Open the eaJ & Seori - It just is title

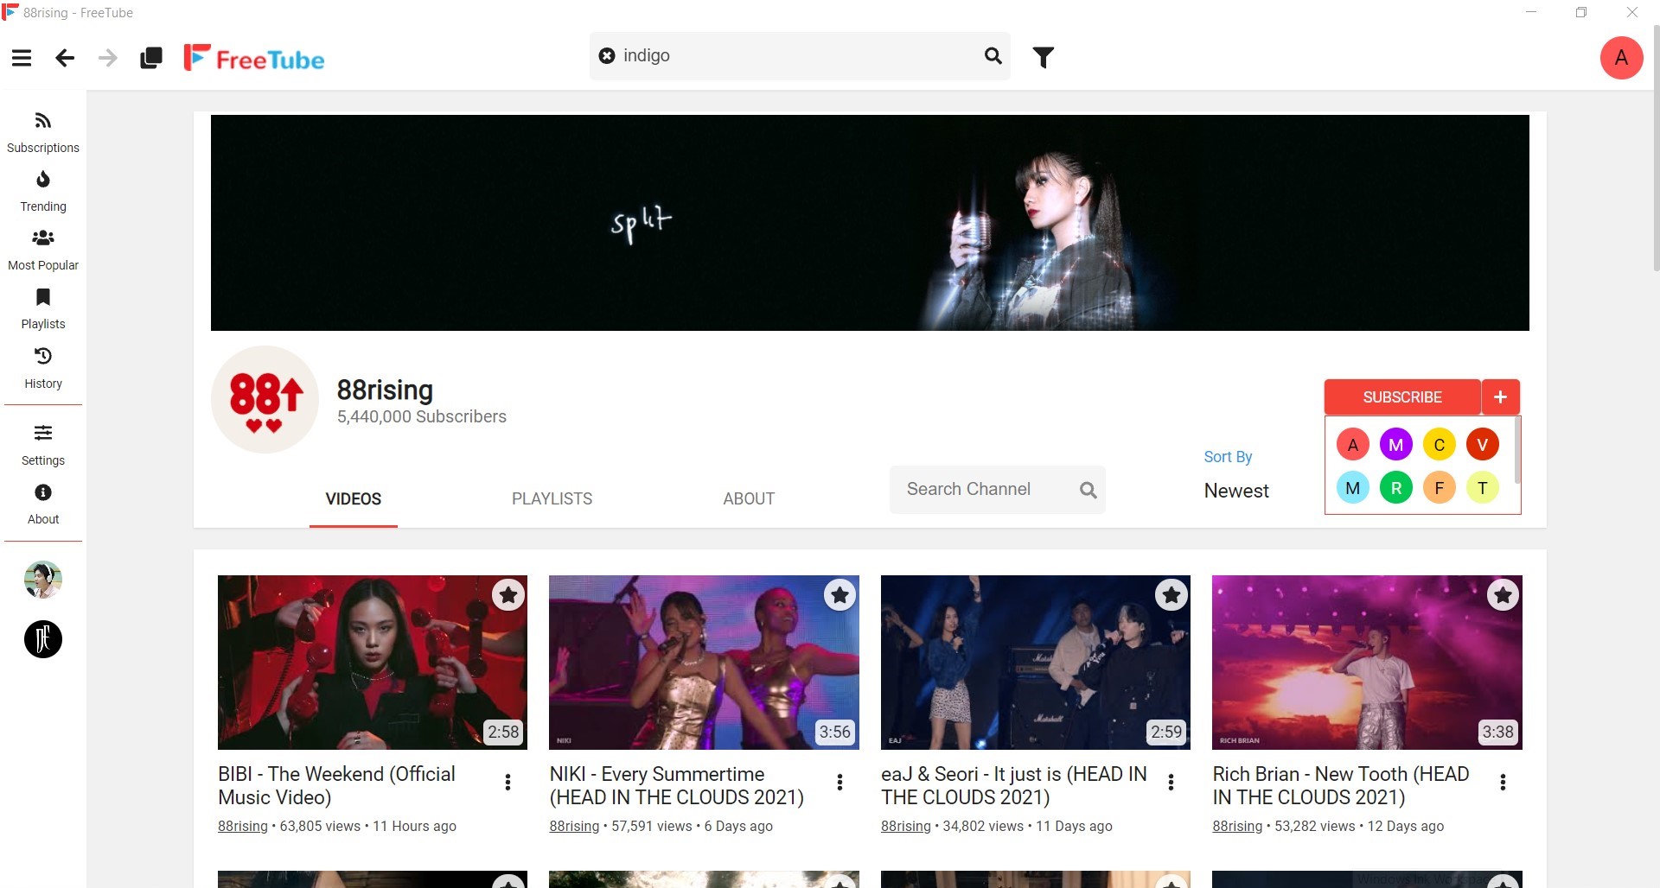click(1013, 785)
